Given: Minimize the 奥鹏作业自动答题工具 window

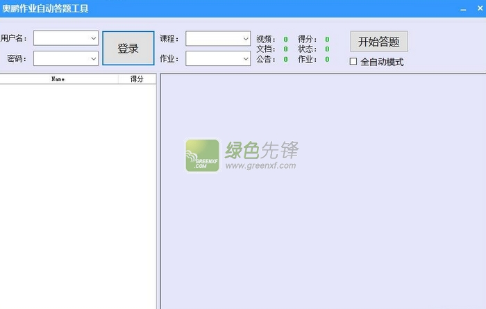Looking at the screenshot, I should coord(463,9).
